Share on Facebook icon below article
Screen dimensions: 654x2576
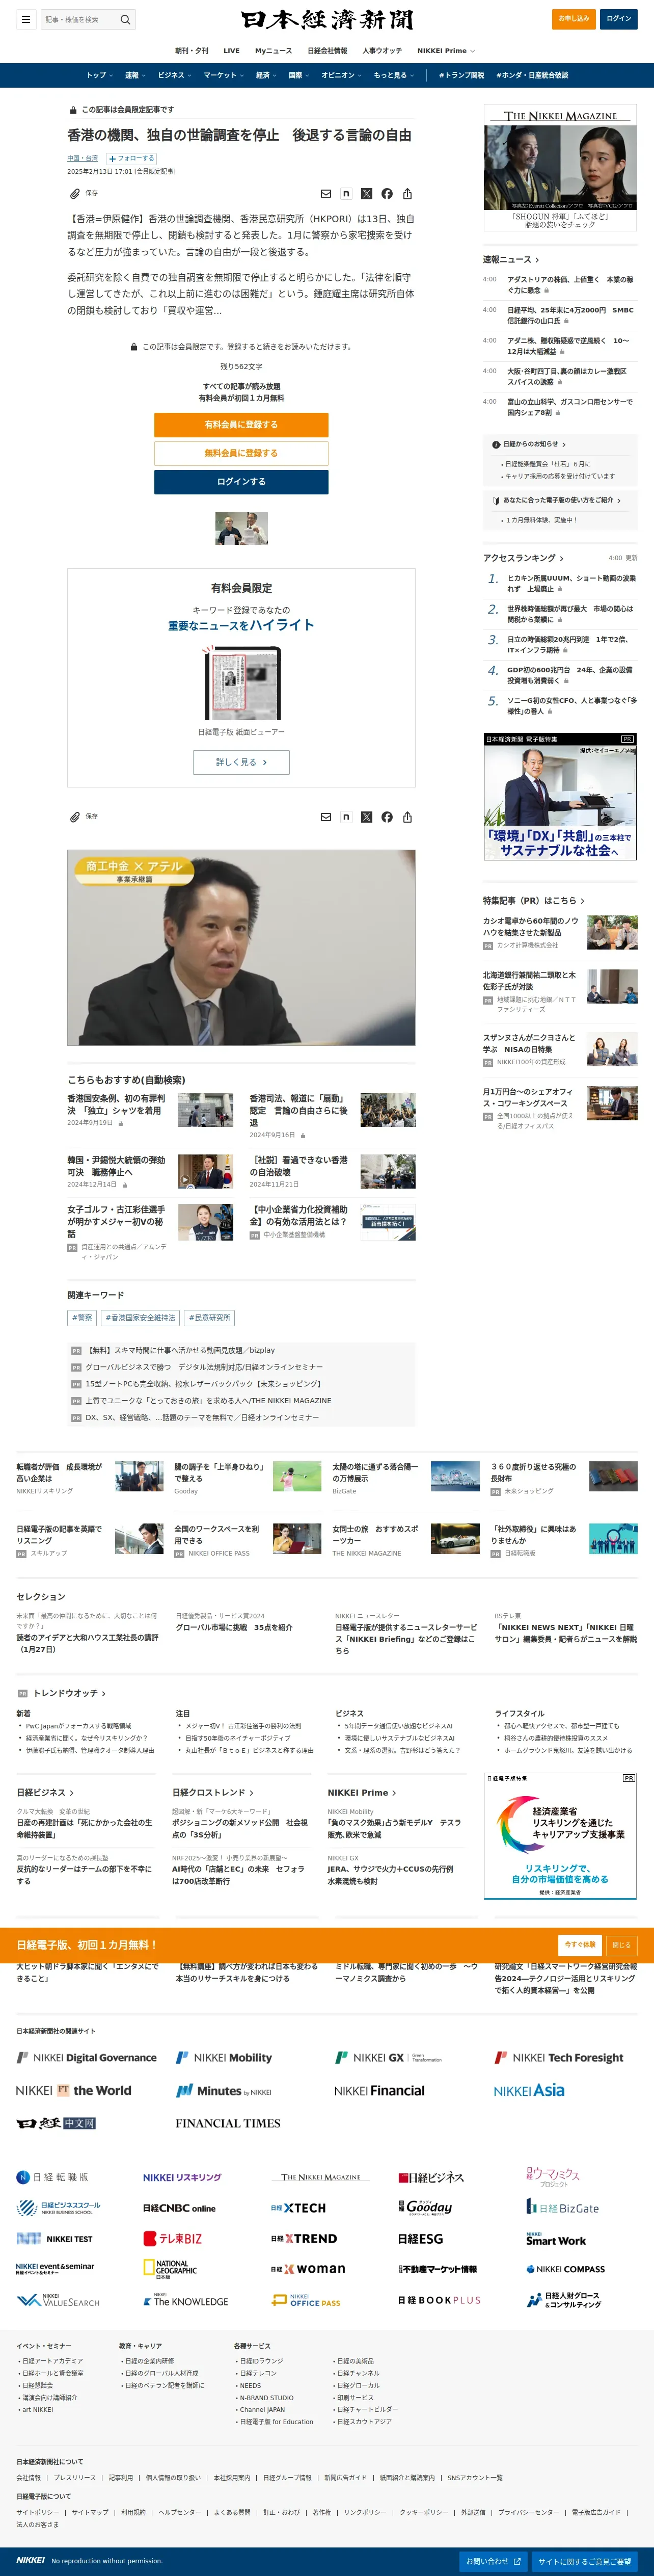[387, 817]
